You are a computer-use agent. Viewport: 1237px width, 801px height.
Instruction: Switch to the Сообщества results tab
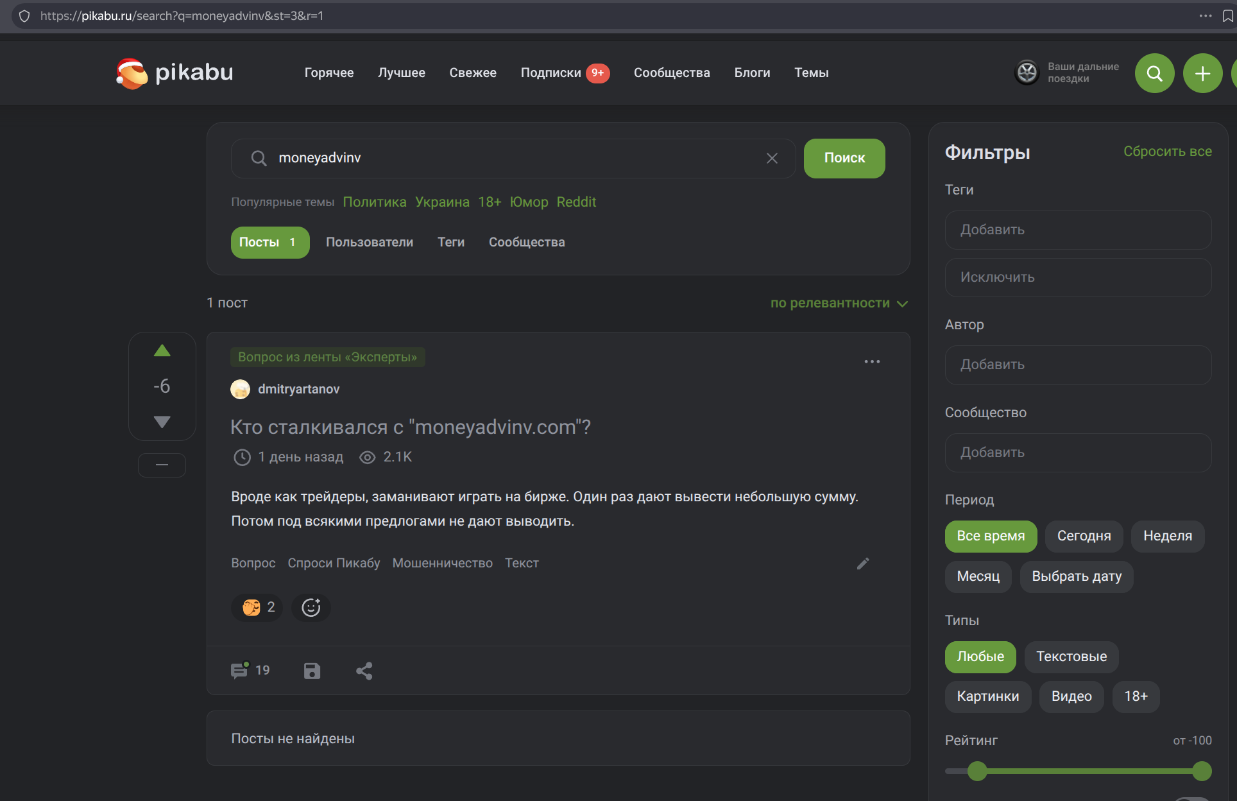pyautogui.click(x=527, y=243)
